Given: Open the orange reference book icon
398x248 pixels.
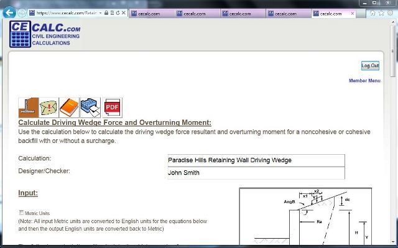Looking at the screenshot, I should 69,108.
